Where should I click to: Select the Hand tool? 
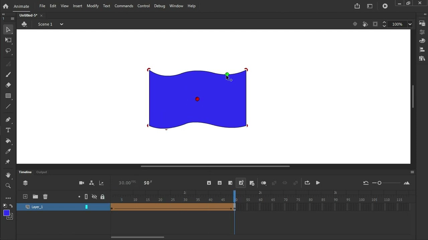[x=8, y=175]
